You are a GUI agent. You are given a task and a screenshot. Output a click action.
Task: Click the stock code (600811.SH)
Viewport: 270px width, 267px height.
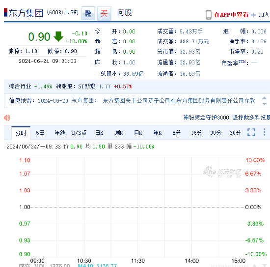tap(63, 12)
